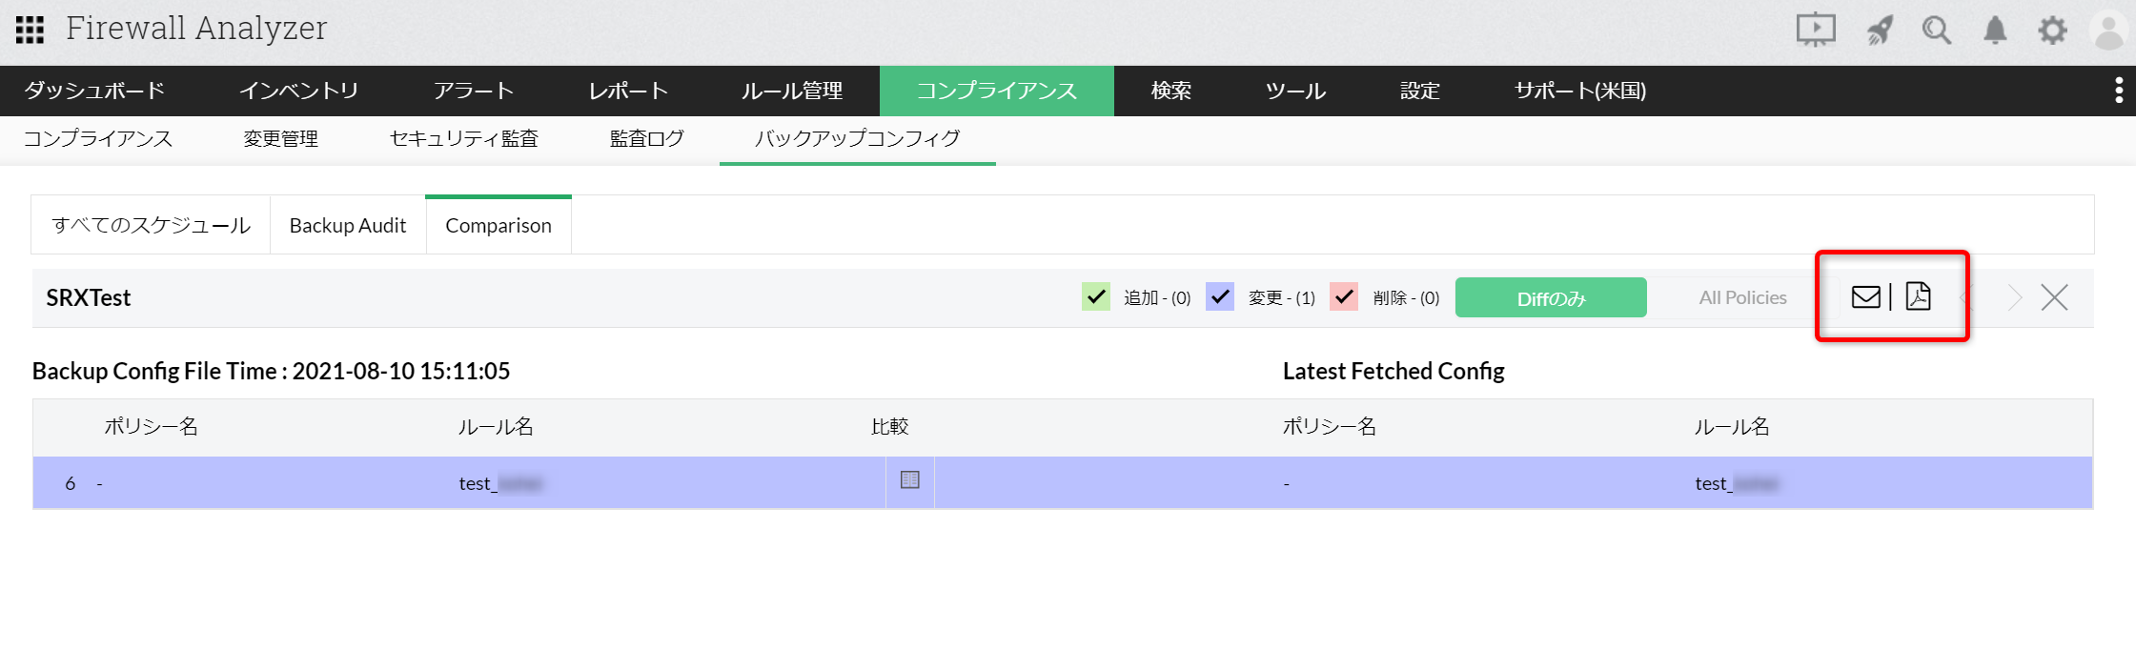Click the presentation screen icon
Screen dimensions: 2136x671
(x=1815, y=30)
